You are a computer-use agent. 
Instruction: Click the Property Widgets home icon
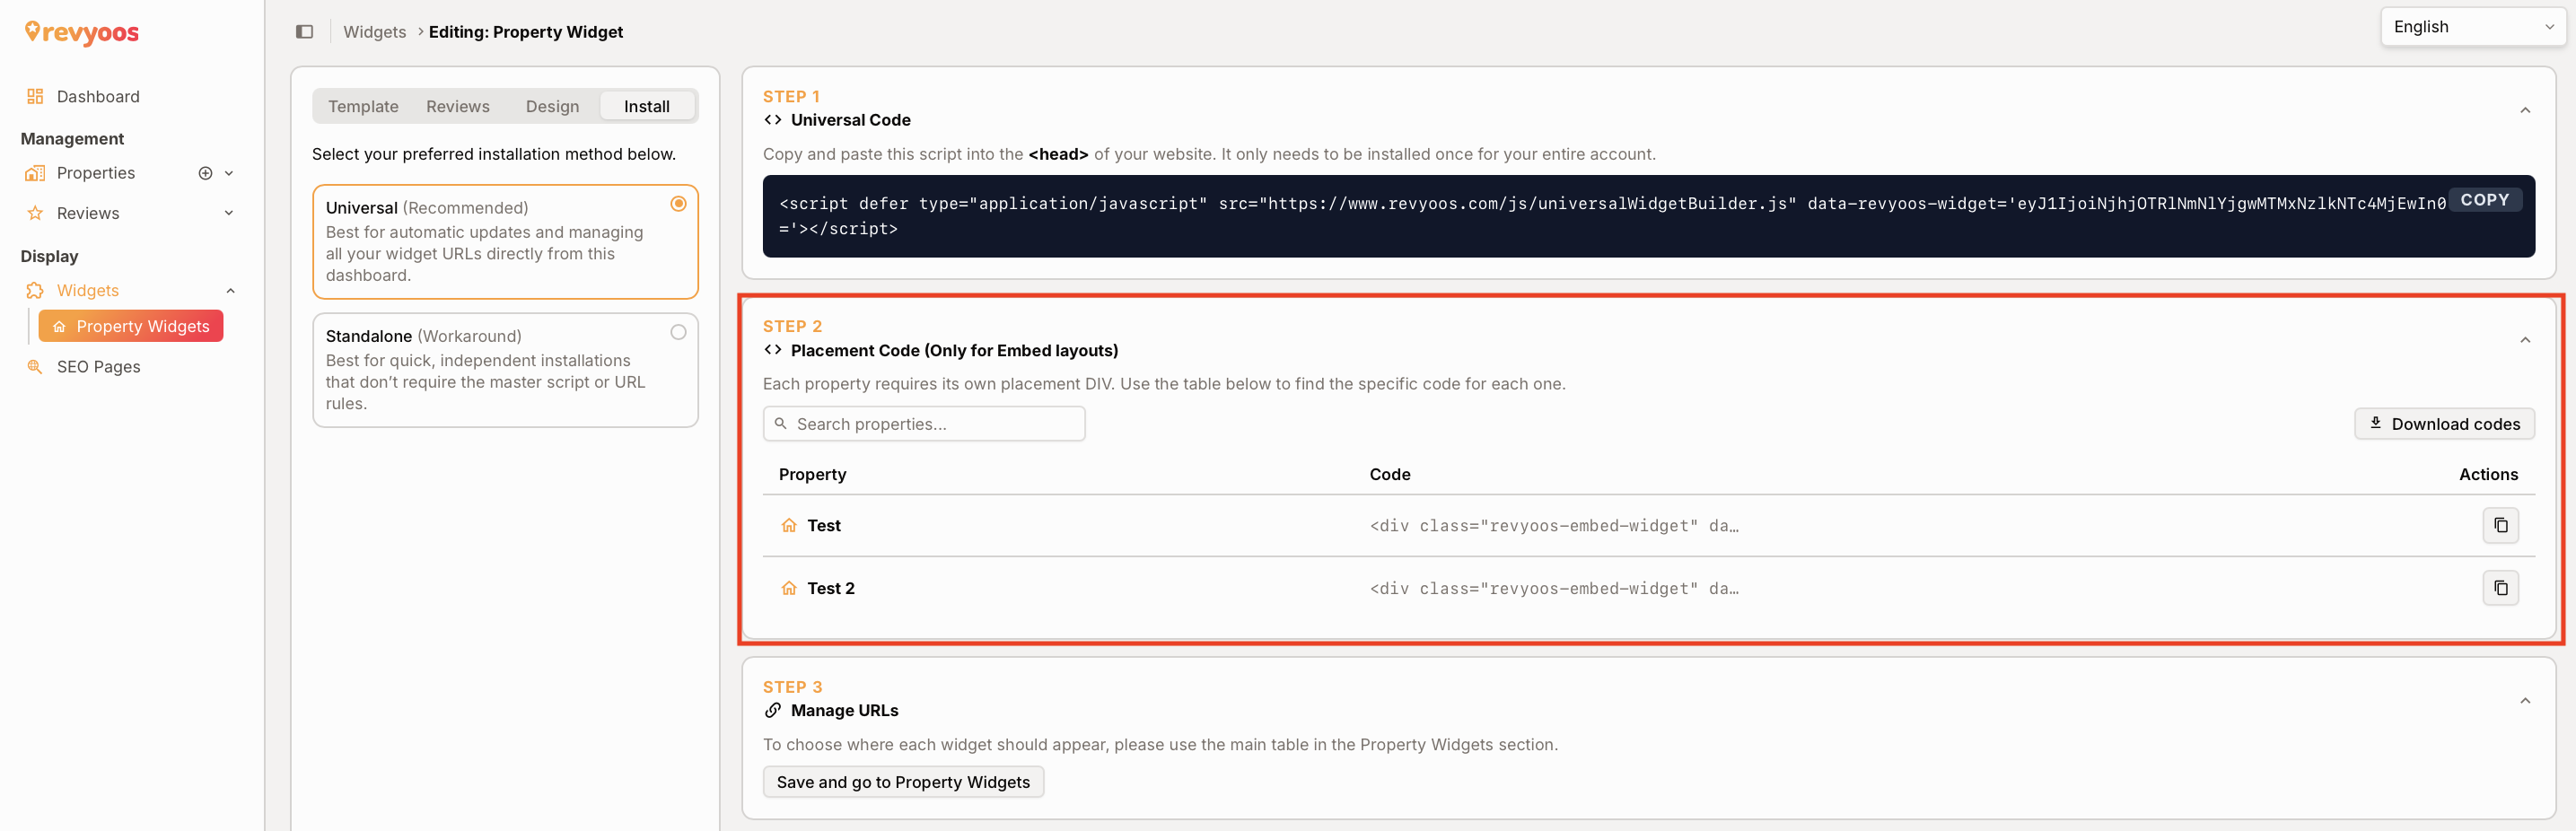point(59,327)
